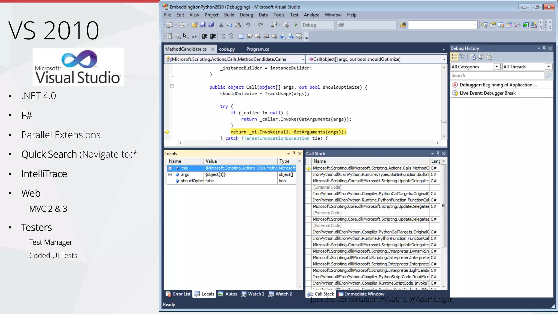Screen dimensions: 558x314
Task: Click the Decrease Indent icon
Action: [204, 37]
